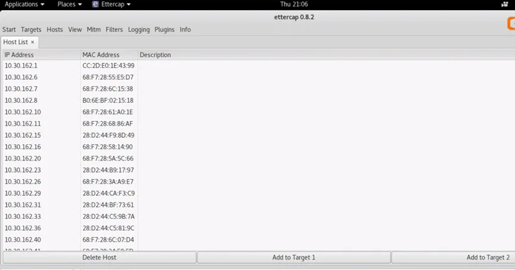Click MAC address 28:D2:44:F9:8D:49
The image size is (515, 270).
[x=108, y=135]
